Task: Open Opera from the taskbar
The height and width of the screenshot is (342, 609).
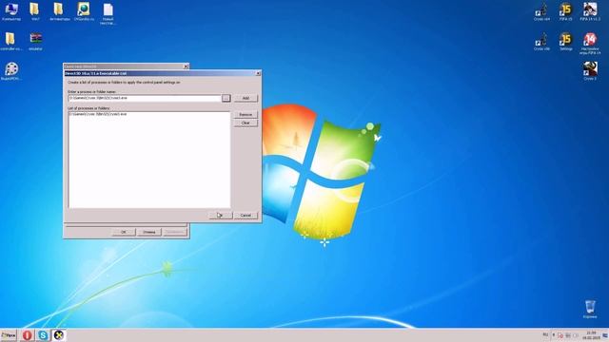Action: coord(27,335)
